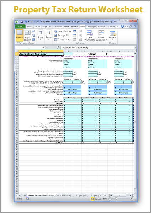
Task: Click the Excel application icon in title bar
Action: click(x=17, y=22)
